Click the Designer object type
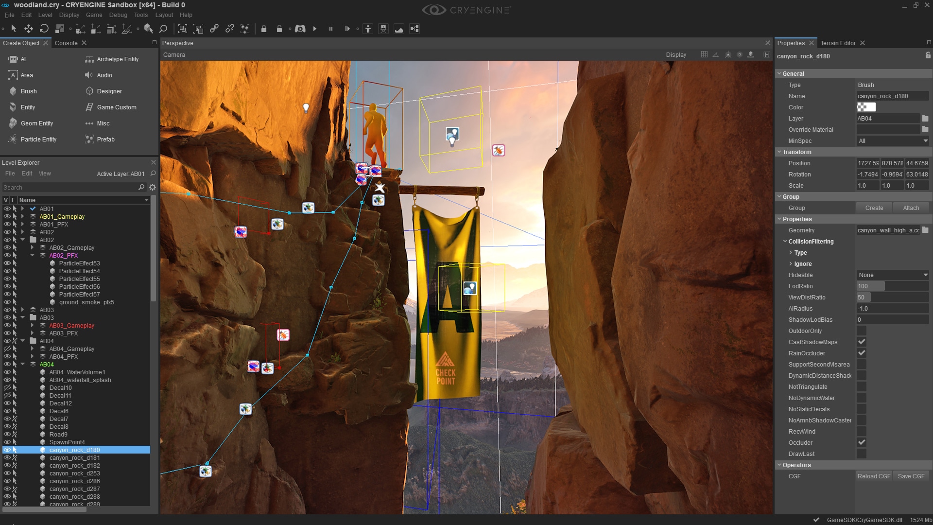Screen dimensions: 933x525 click(109, 91)
